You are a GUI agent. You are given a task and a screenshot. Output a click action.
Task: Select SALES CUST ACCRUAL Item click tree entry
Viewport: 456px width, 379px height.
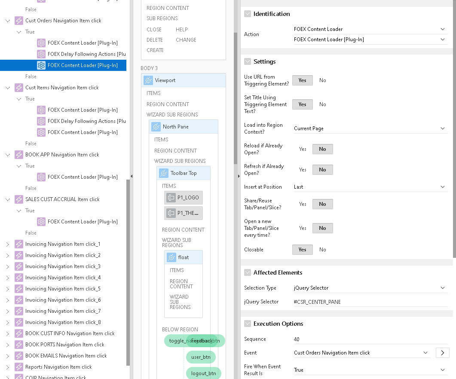tap(62, 199)
